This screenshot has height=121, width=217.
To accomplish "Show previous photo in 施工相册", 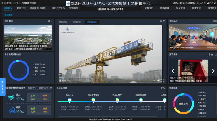I will point(173,71).
